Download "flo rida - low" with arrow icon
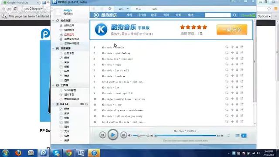Image resolution: width=279 pixels, height=157 pixels. tap(237, 87)
